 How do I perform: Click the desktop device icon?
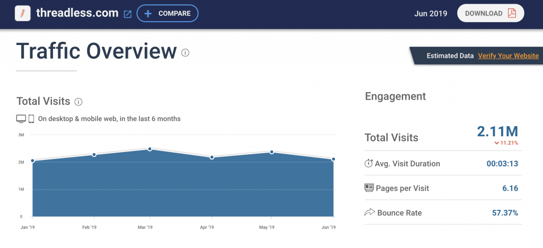(x=21, y=119)
